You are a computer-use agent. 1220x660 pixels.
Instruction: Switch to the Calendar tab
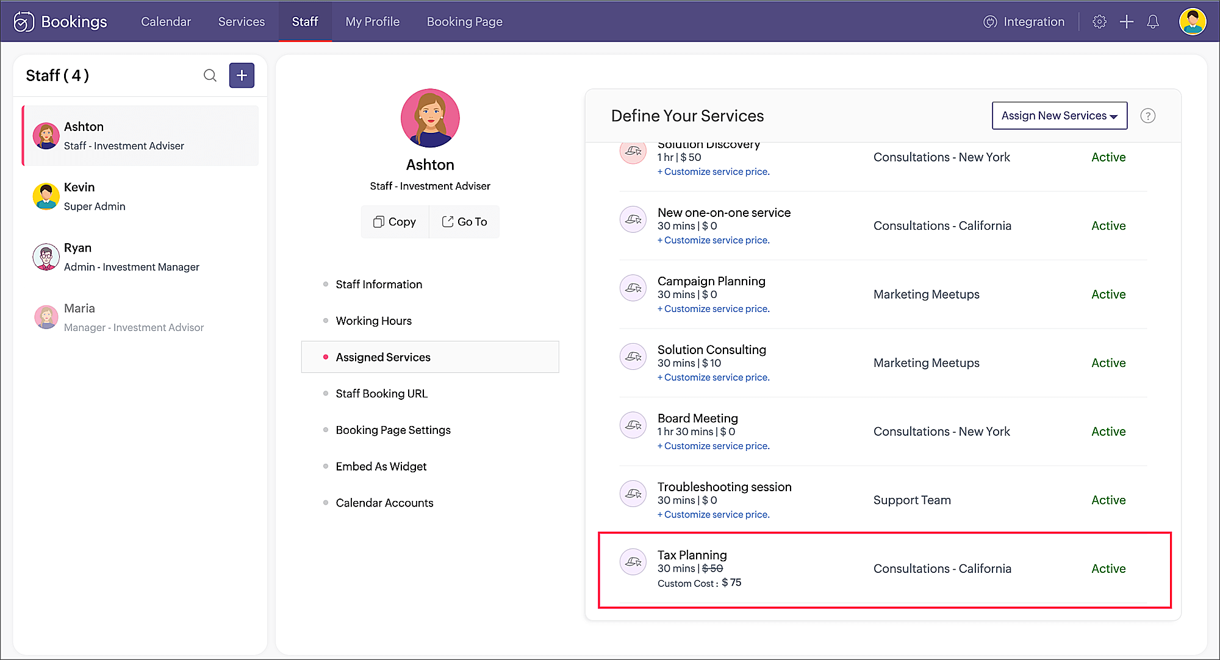click(165, 22)
